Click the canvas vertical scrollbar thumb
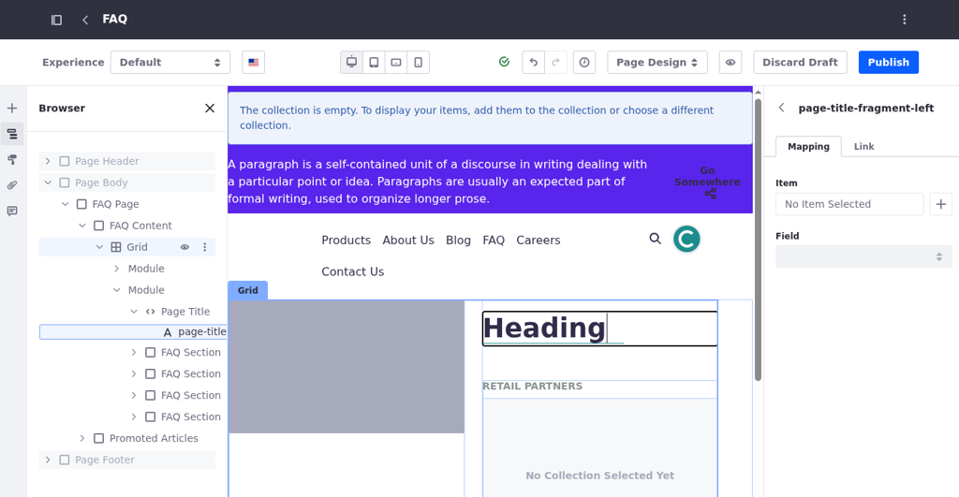The image size is (959, 497). (x=758, y=240)
